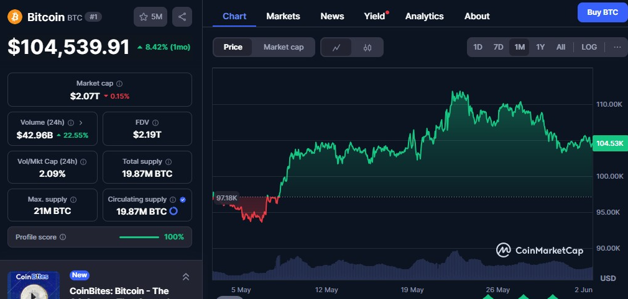Open the About tab
628x299 pixels.
click(477, 16)
